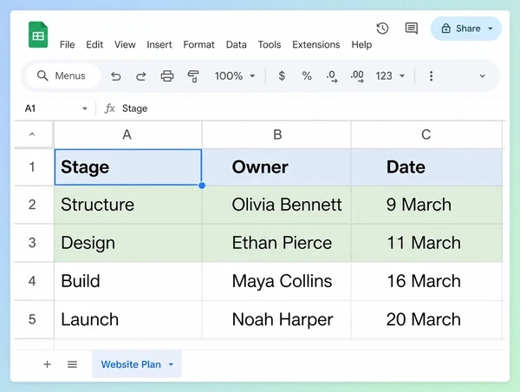Open the Insert menu
Image resolution: width=520 pixels, height=392 pixels.
point(159,44)
